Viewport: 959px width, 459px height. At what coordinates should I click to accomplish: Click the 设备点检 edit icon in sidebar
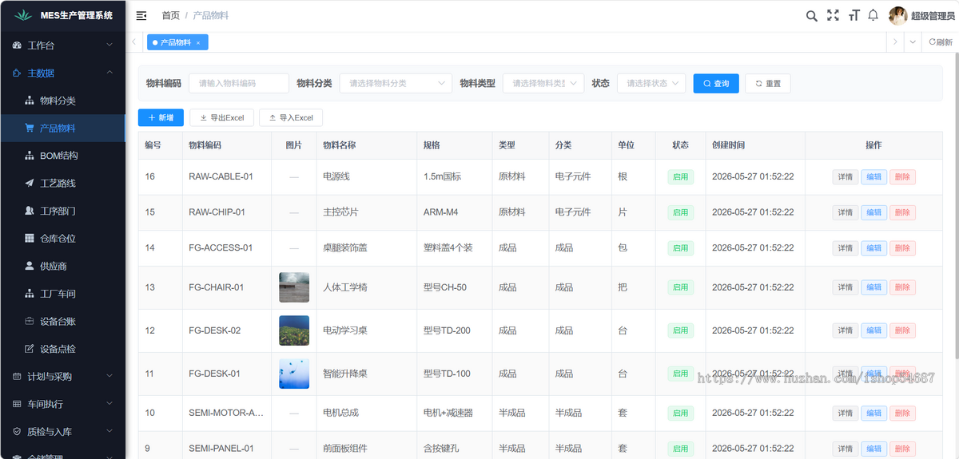[30, 349]
